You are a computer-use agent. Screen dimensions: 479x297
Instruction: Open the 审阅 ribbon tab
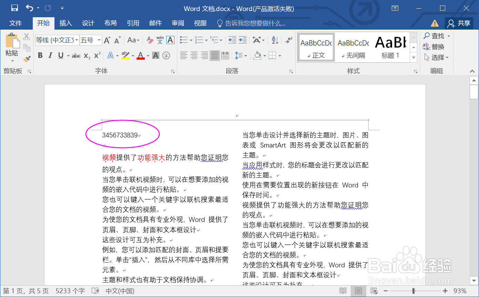(178, 23)
